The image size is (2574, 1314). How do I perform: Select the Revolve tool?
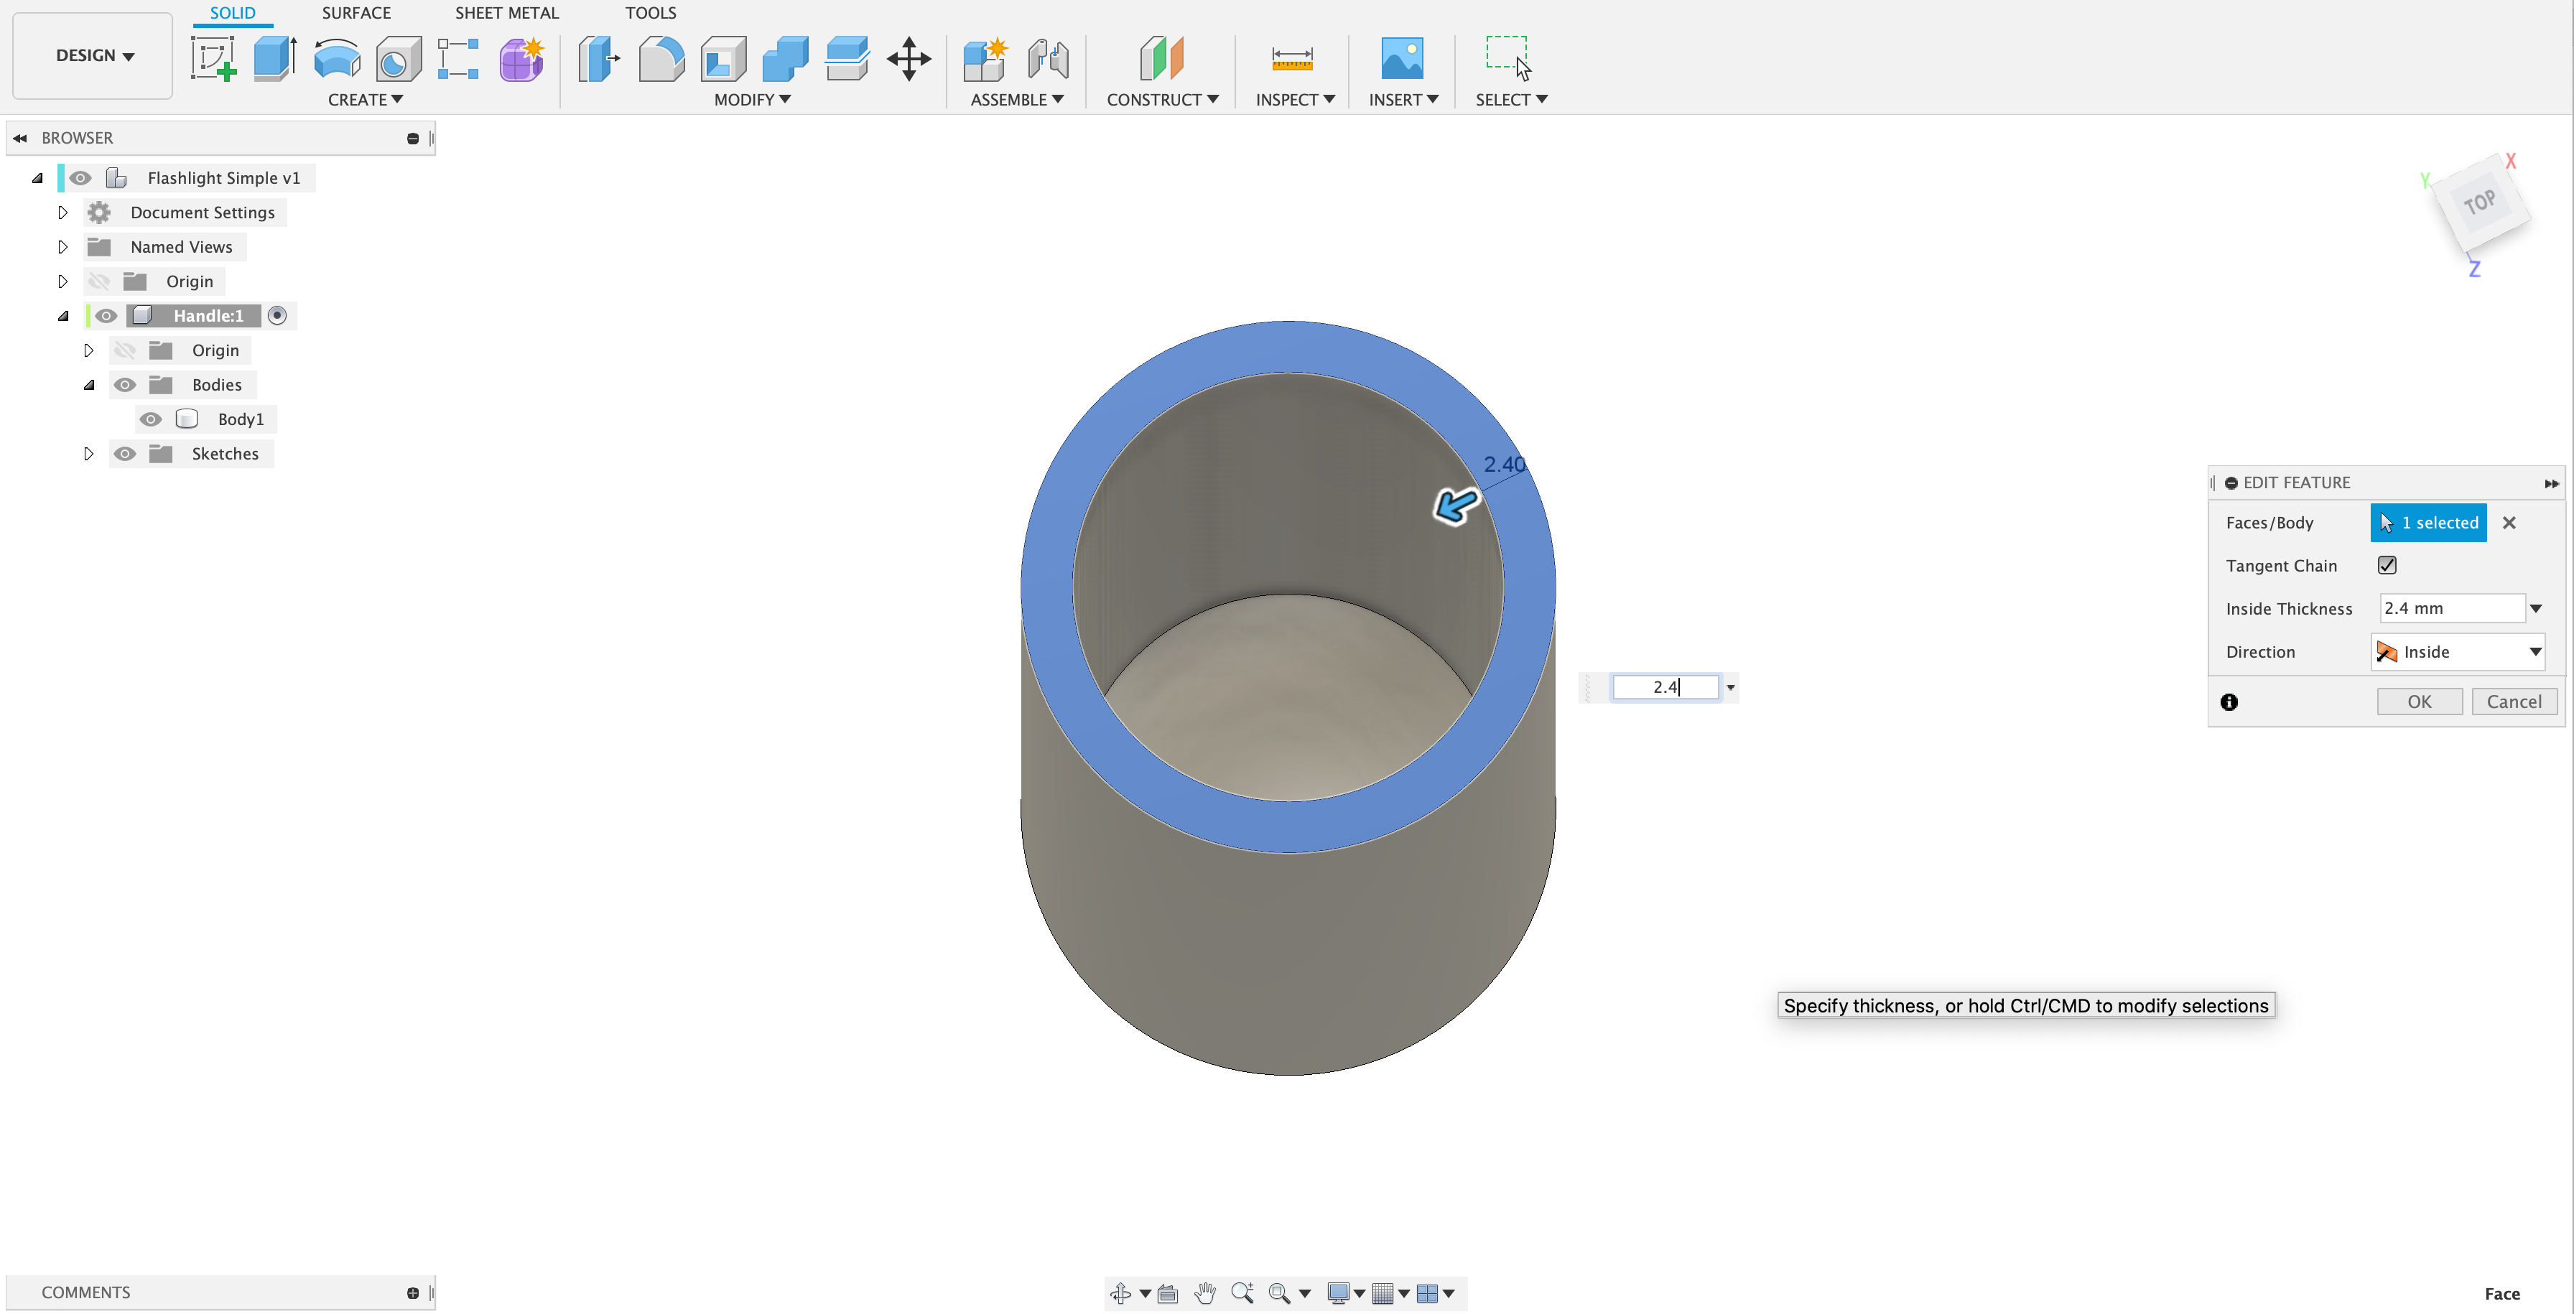pos(337,58)
